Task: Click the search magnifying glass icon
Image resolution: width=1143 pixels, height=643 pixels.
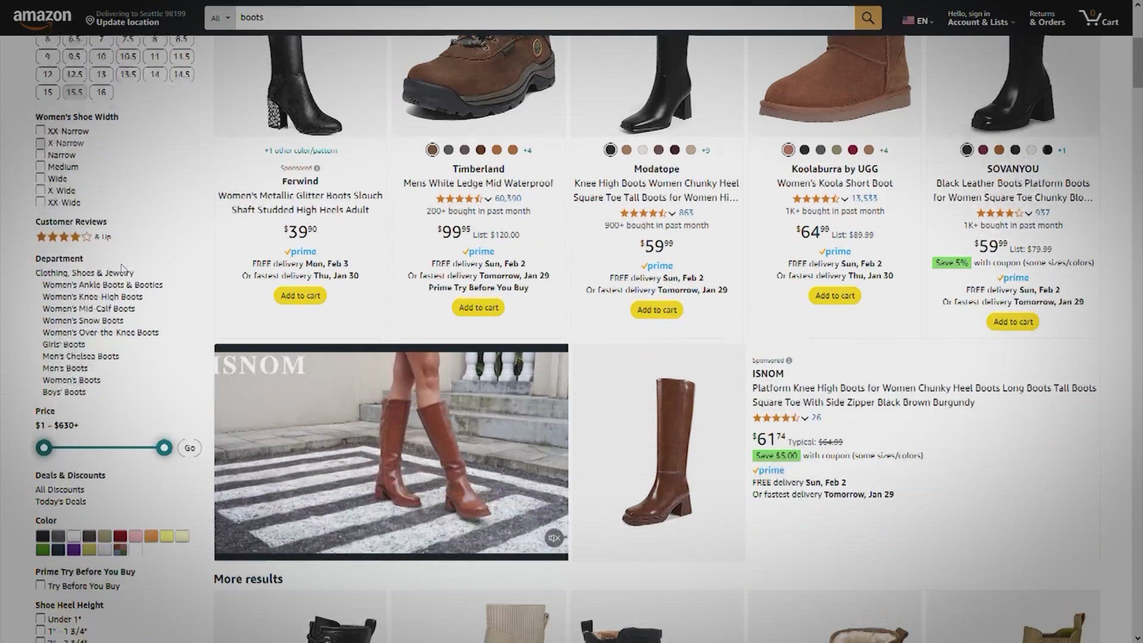Action: point(867,17)
